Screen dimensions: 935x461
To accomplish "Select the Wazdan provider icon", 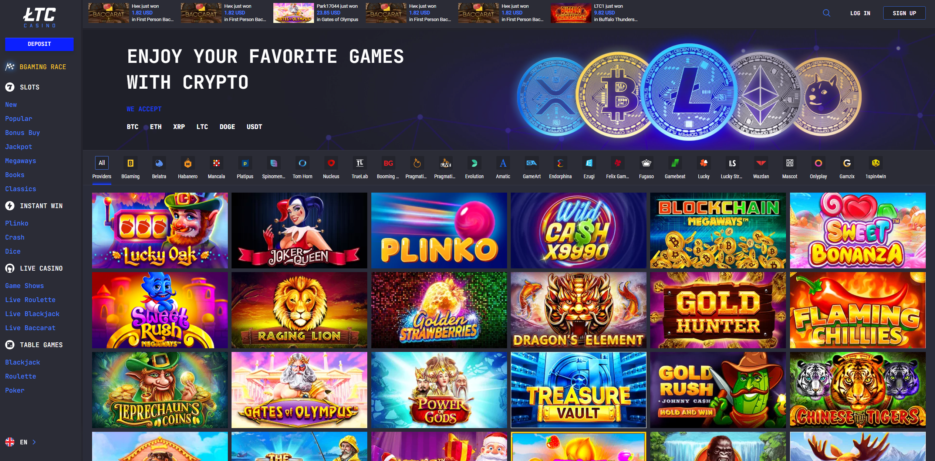I will click(761, 163).
